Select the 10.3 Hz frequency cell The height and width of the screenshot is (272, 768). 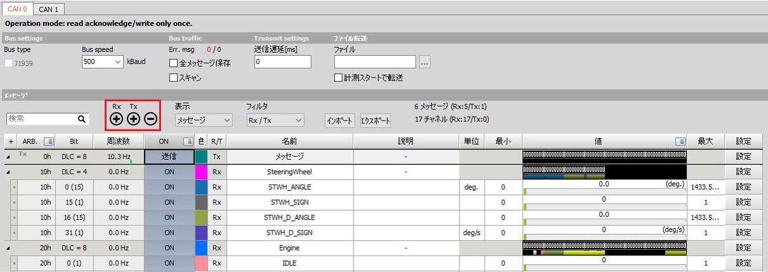tap(119, 157)
